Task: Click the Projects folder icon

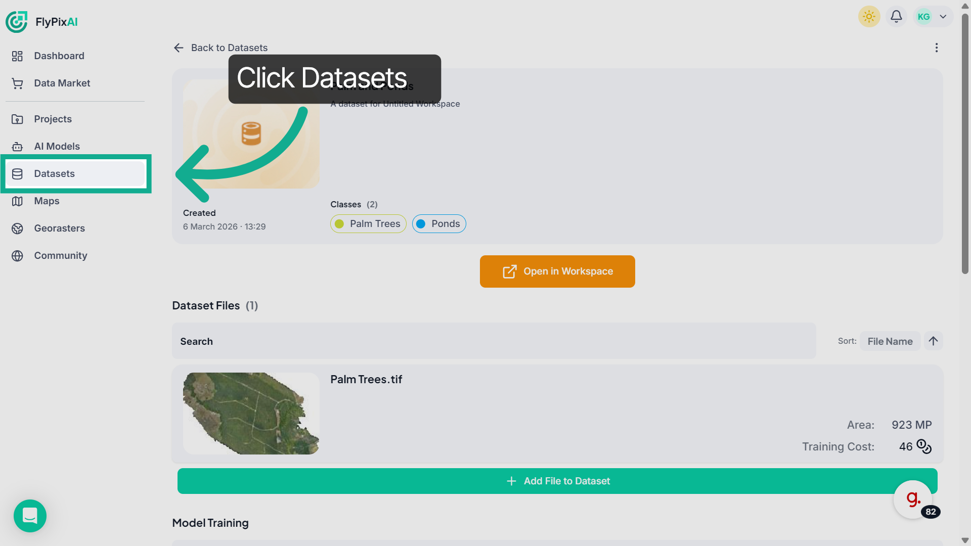Action: 17,119
